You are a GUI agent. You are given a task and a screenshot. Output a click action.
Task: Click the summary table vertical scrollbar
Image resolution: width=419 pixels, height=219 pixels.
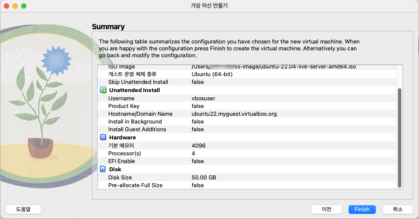pyautogui.click(x=400, y=138)
